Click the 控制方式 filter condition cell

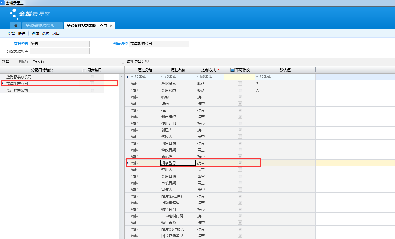tap(210, 77)
